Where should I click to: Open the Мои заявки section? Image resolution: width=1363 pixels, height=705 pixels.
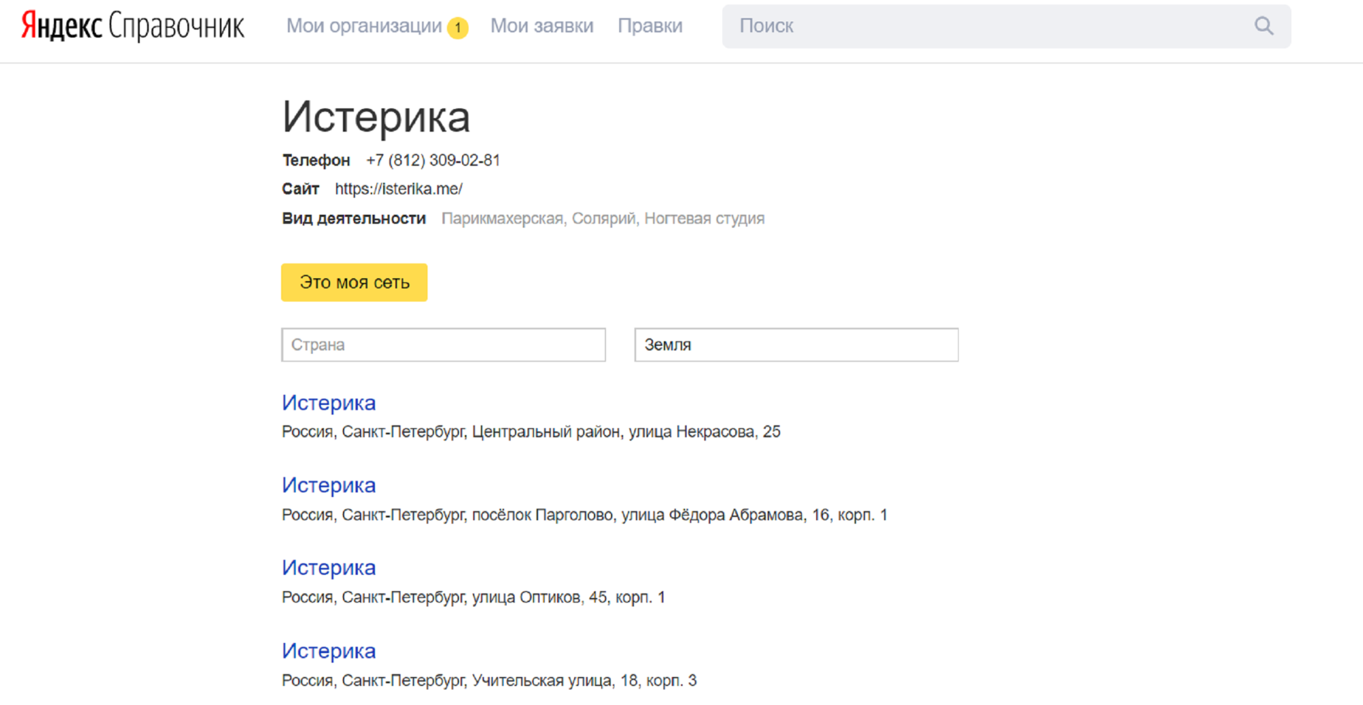(x=542, y=26)
